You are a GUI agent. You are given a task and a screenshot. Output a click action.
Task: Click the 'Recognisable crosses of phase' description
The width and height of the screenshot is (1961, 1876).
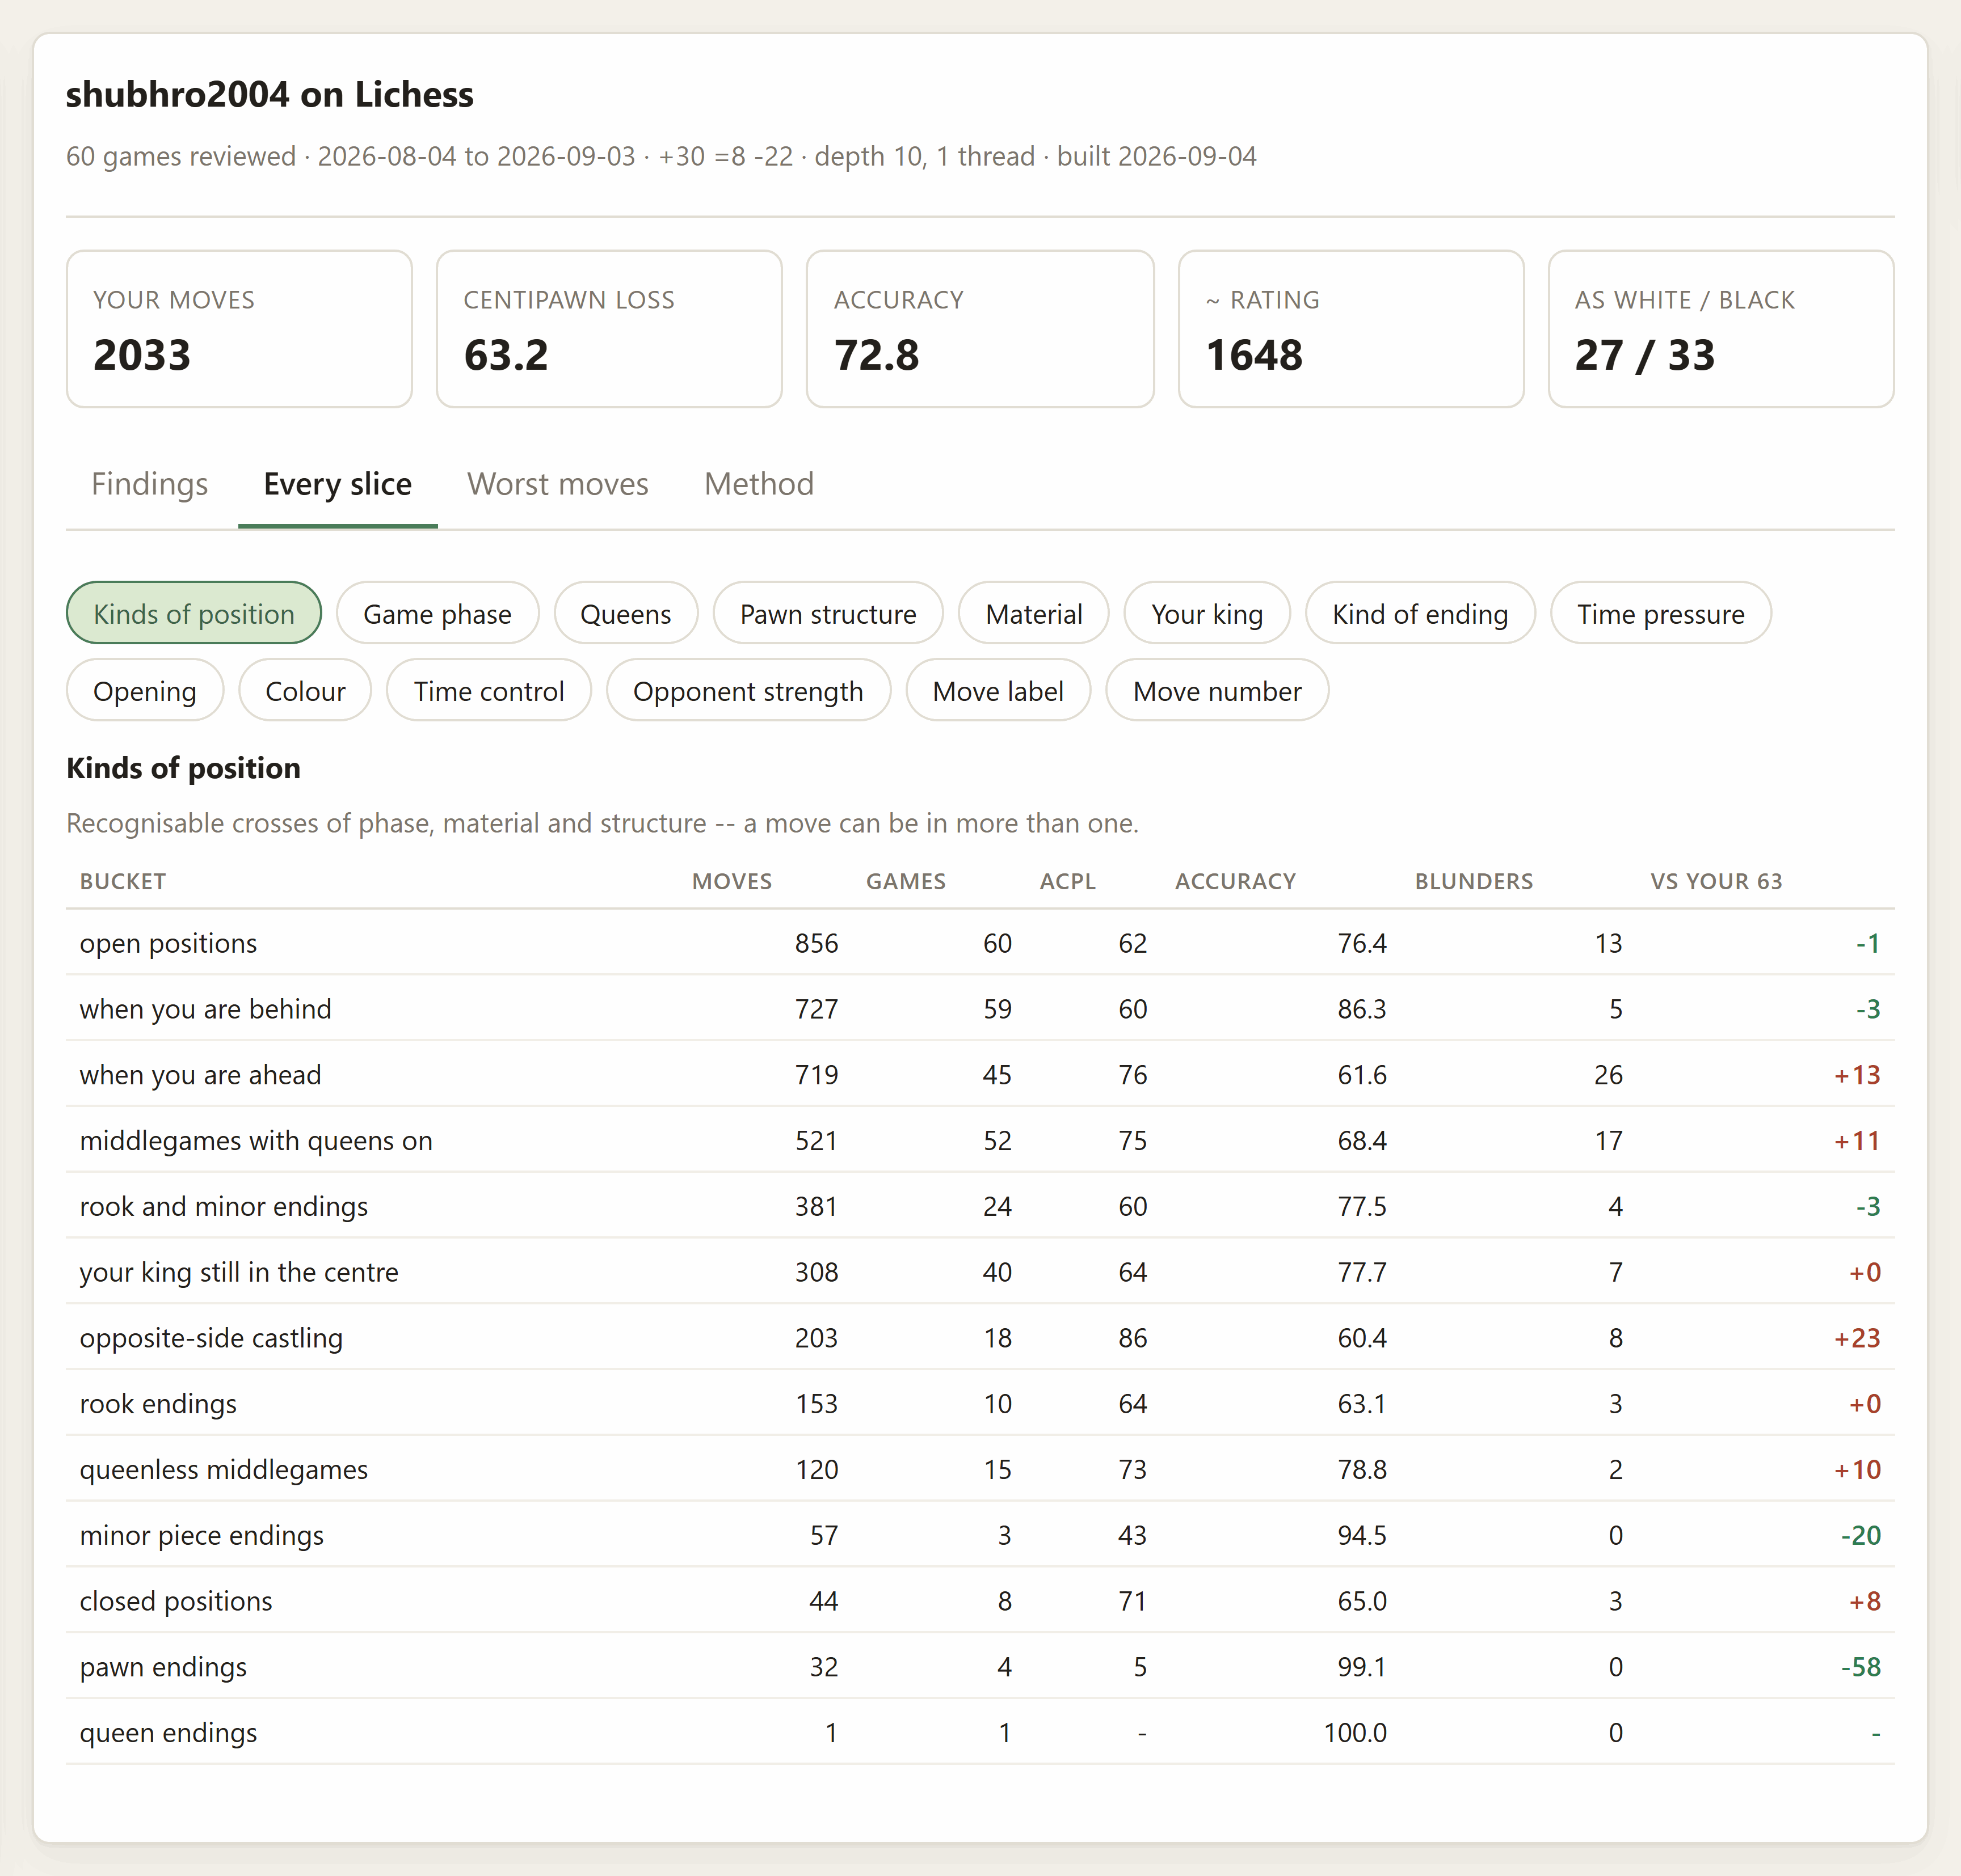pos(602,823)
